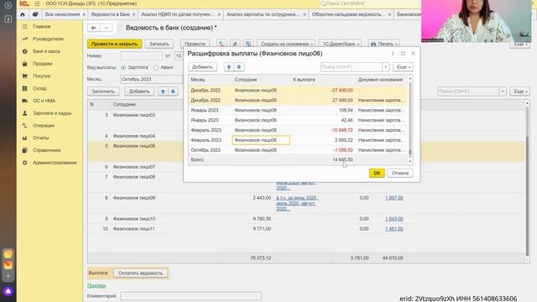Screen dimensions: 537x302
Task: Switch to Оборотно-сальдовая ведомость tab
Action: click(348, 14)
